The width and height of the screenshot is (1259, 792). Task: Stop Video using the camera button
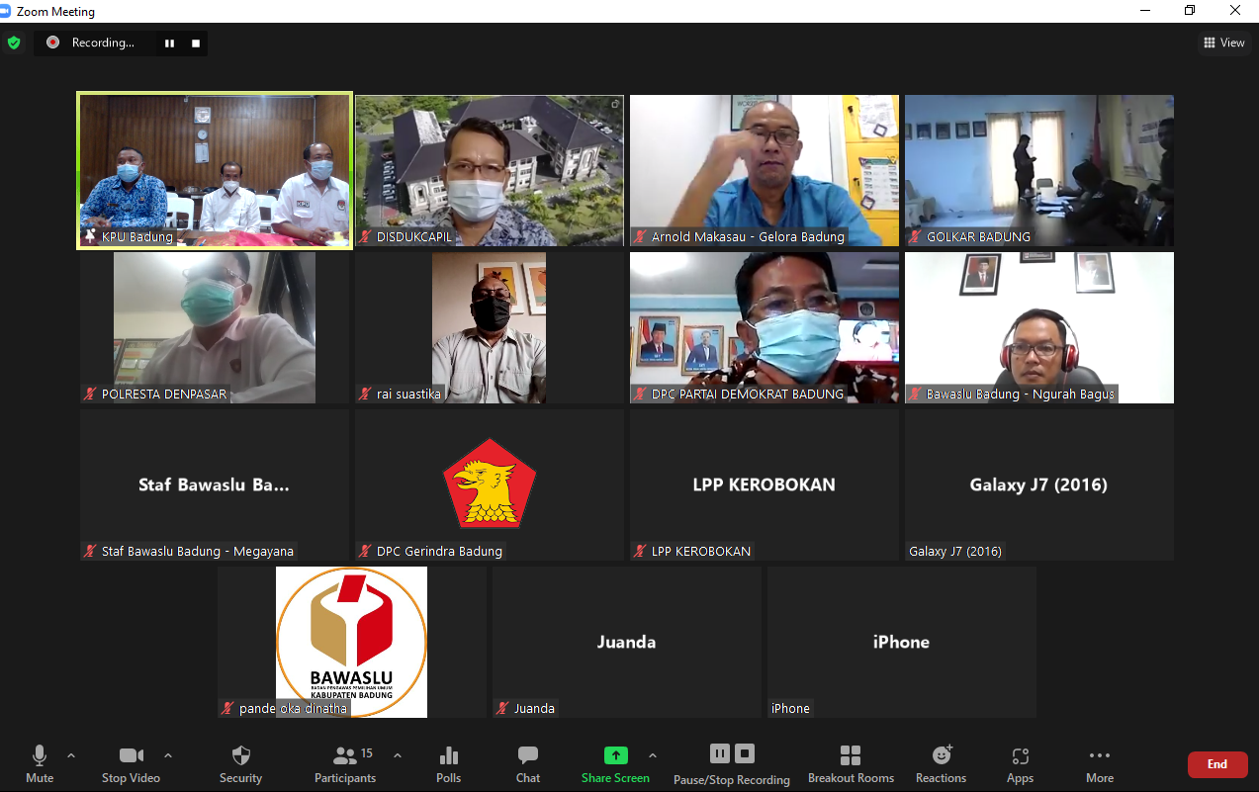(131, 764)
